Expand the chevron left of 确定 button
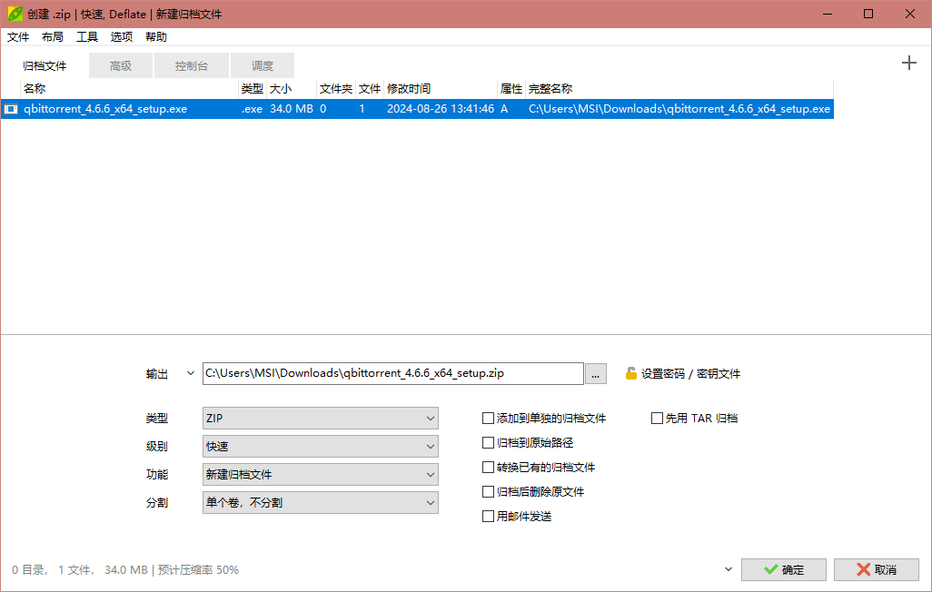 pos(729,569)
